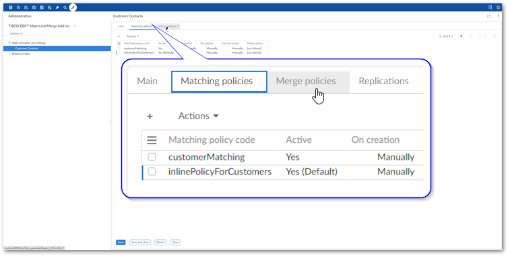Select the wrench Administration icon

73,7
